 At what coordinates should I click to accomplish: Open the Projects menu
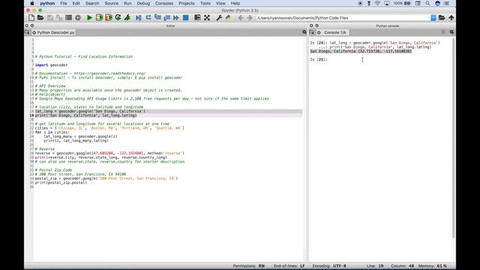coord(187,3)
